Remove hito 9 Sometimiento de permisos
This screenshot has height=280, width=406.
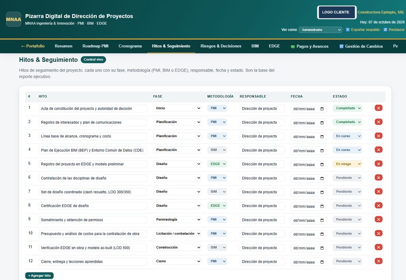pyautogui.click(x=378, y=220)
